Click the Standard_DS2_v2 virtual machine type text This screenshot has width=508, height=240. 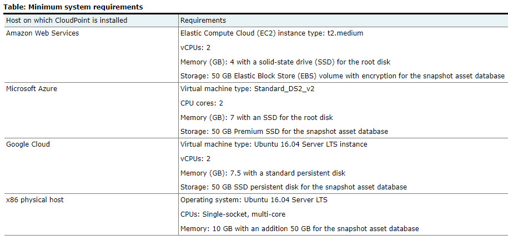click(x=247, y=89)
